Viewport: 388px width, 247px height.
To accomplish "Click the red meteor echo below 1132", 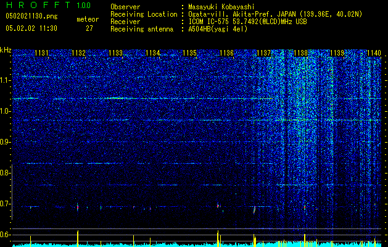I will [78, 207].
